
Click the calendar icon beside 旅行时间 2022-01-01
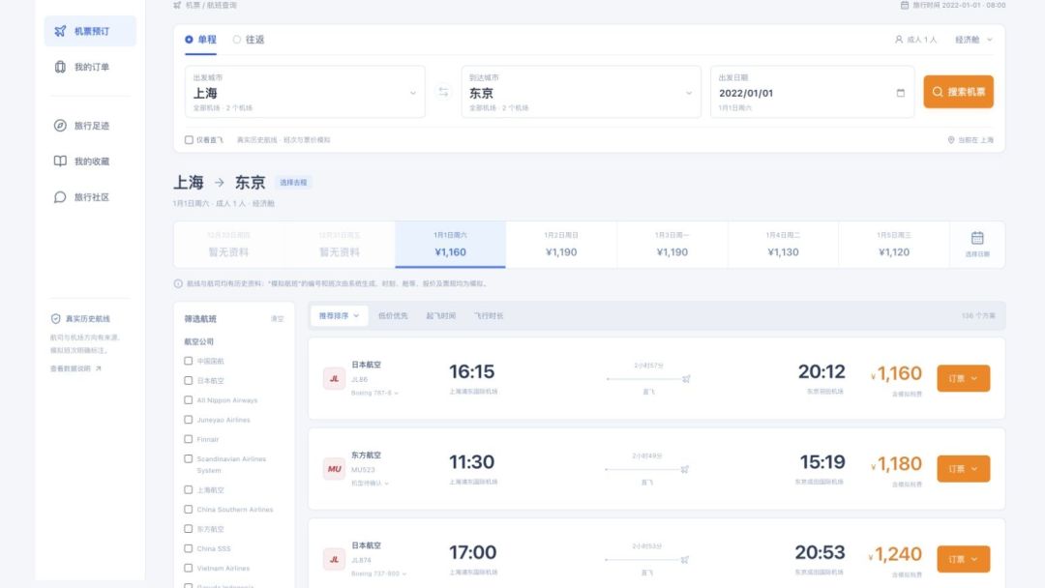(x=905, y=6)
